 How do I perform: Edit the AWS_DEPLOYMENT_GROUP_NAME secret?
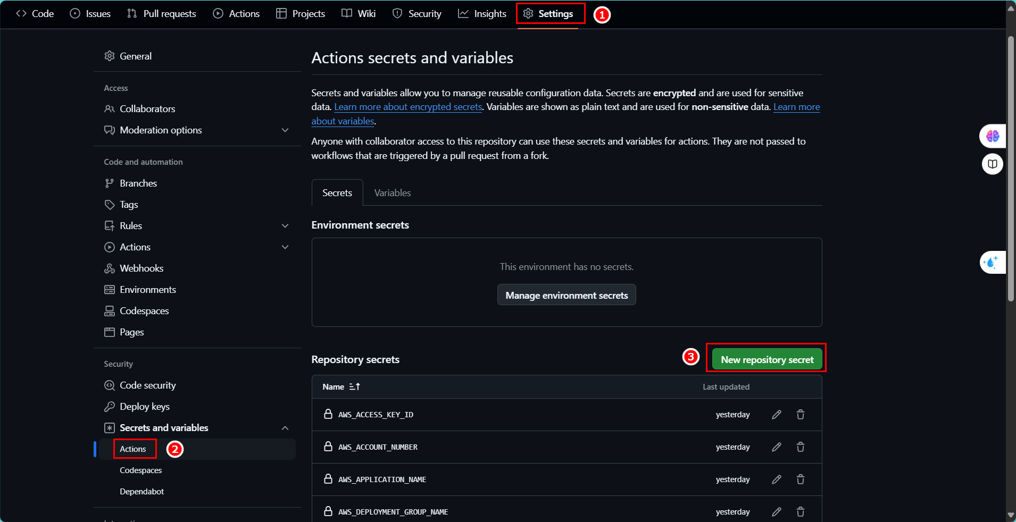point(777,512)
